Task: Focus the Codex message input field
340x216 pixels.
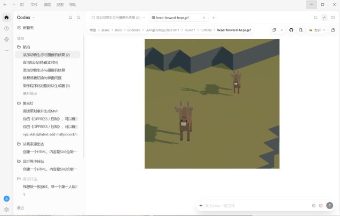Action: [257, 206]
